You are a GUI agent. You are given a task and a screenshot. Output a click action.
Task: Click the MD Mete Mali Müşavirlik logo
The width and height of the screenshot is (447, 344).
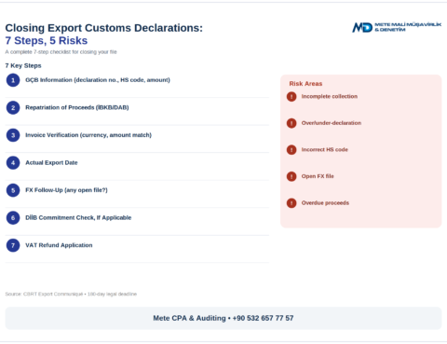click(x=397, y=27)
